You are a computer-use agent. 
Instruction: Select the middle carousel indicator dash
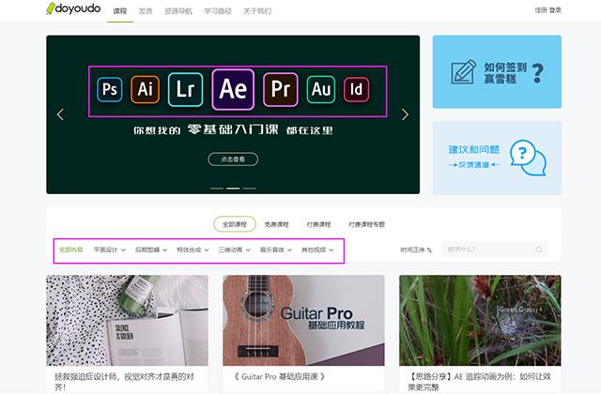233,189
